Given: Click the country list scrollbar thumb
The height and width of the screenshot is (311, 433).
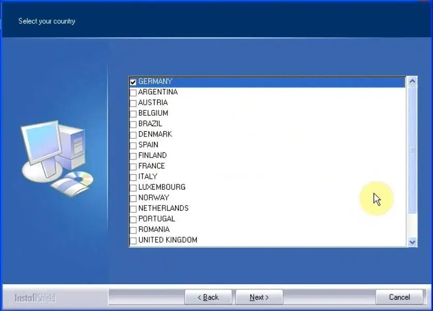Looking at the screenshot, I should click(412, 150).
